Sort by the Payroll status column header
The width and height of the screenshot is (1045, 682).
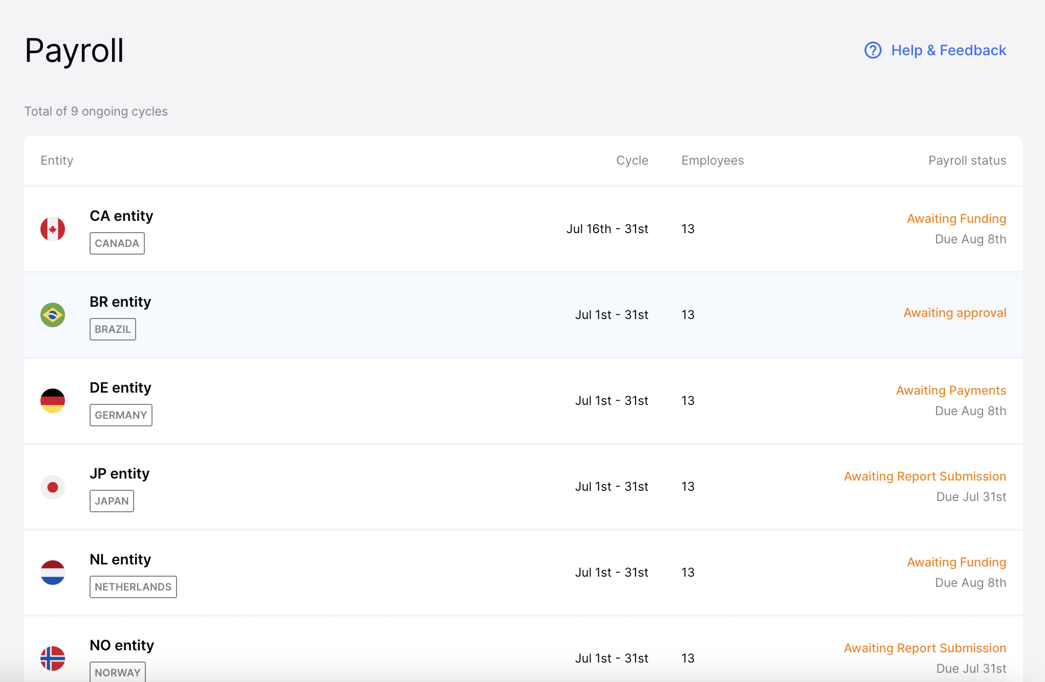tap(967, 160)
